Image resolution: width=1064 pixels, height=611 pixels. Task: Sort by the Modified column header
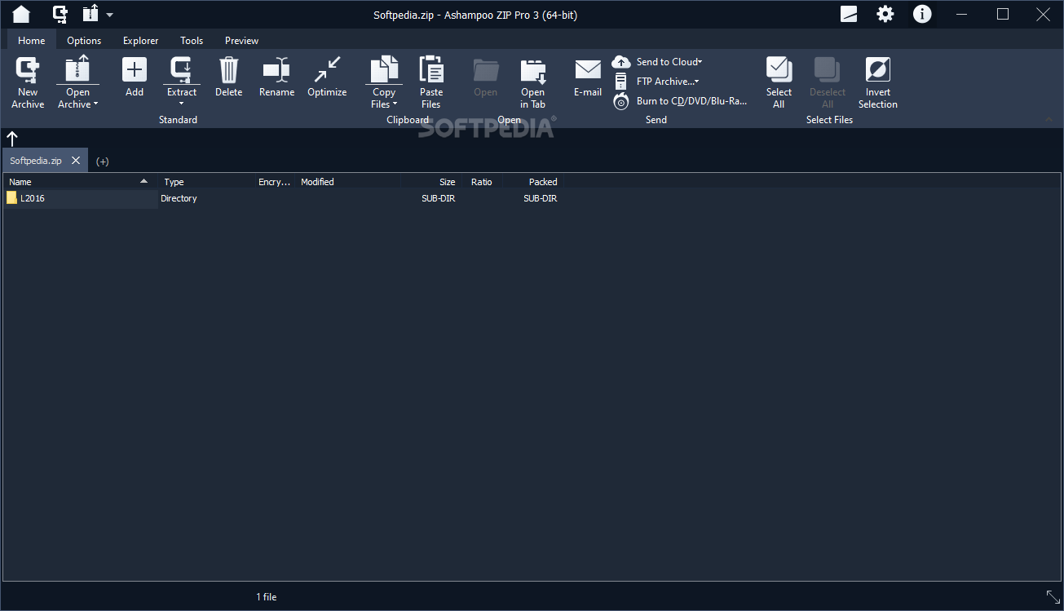tap(348, 182)
